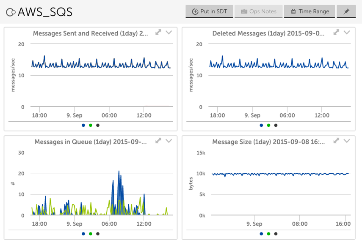Viewport: 362px width, 243px height.
Task: Expand the Messages in Queue graph
Action: click(158, 141)
